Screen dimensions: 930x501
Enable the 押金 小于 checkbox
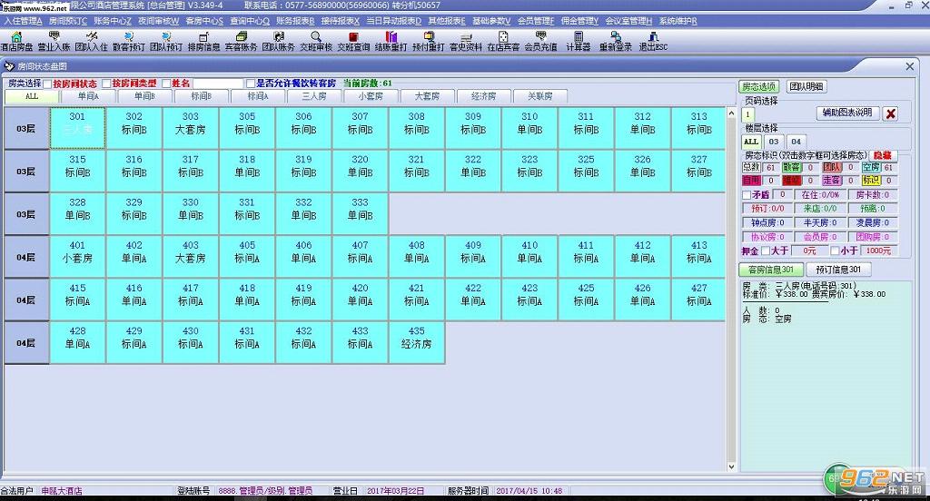coord(835,250)
